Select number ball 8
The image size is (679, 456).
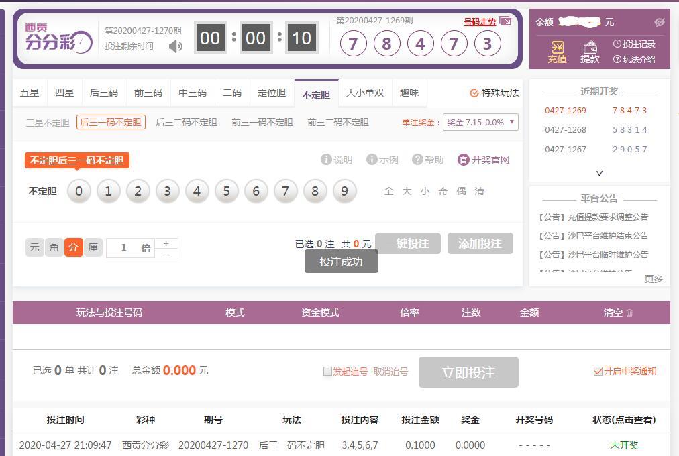[315, 191]
